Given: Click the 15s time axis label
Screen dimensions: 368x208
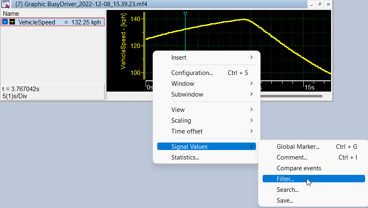Looking at the screenshot, I should [310, 87].
